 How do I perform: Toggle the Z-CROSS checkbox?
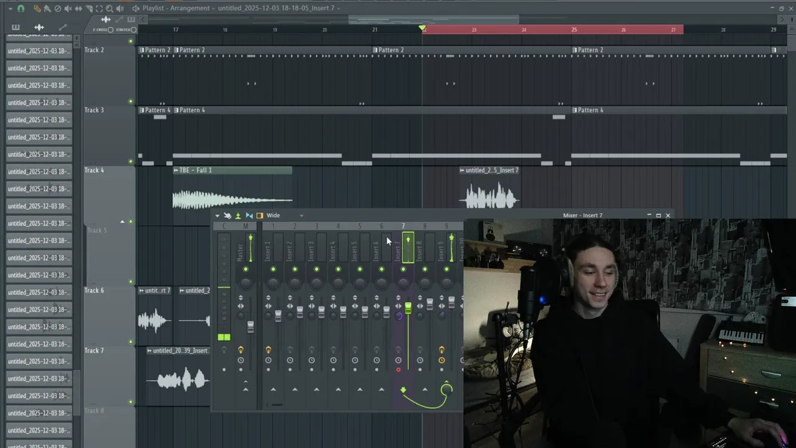111,30
